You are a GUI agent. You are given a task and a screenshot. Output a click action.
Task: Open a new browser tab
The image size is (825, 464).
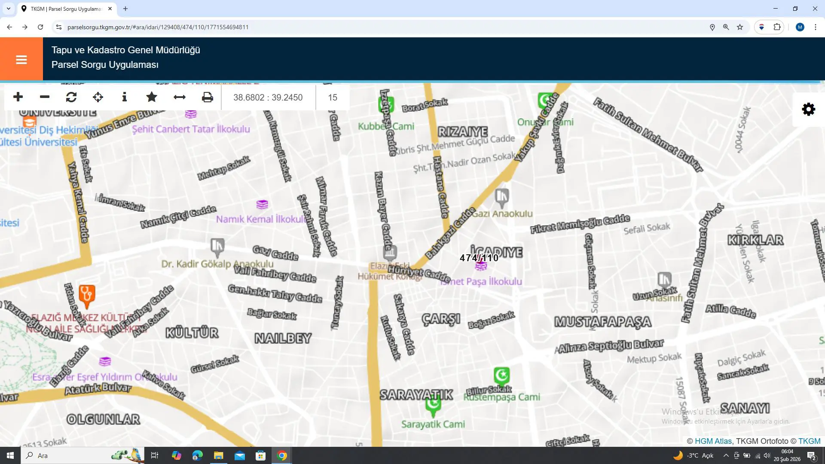point(125,9)
